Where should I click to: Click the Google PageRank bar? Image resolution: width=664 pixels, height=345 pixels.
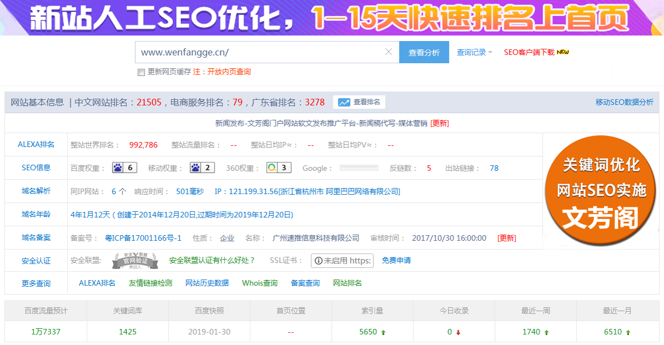359,168
